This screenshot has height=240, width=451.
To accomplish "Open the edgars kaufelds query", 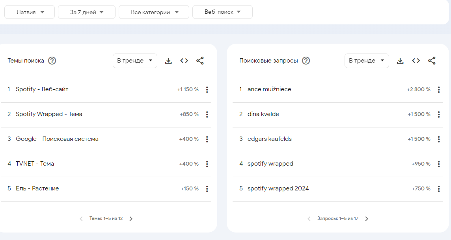I will coord(270,139).
